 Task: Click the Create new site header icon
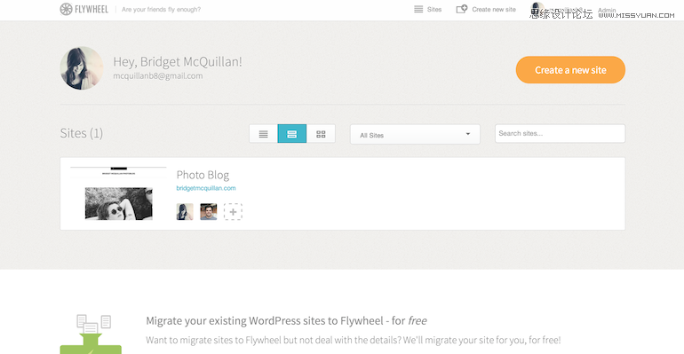tap(462, 9)
